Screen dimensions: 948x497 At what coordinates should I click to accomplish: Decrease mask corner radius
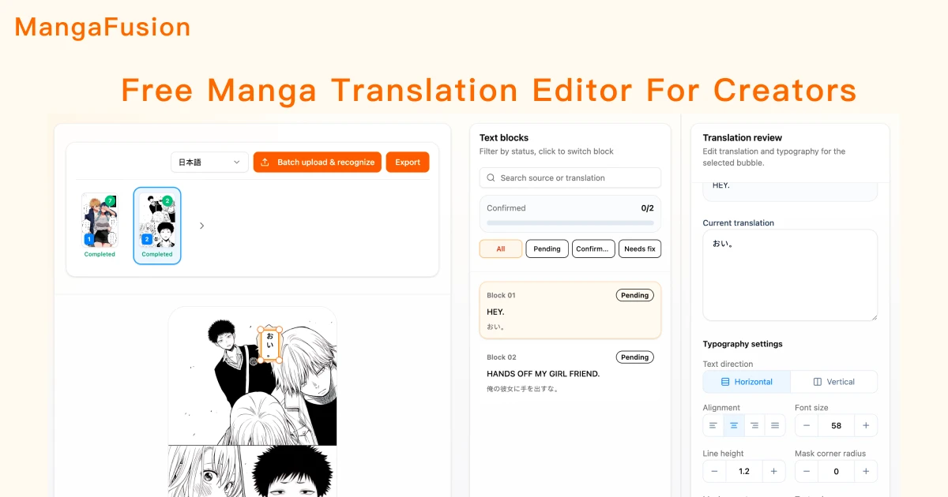(x=807, y=471)
